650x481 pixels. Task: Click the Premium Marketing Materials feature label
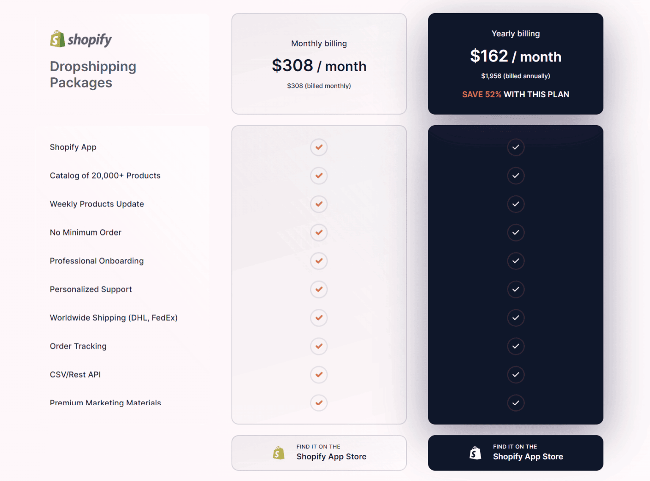[x=105, y=403]
